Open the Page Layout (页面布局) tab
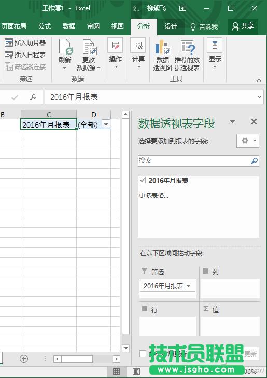The image size is (267, 378). (x=13, y=26)
